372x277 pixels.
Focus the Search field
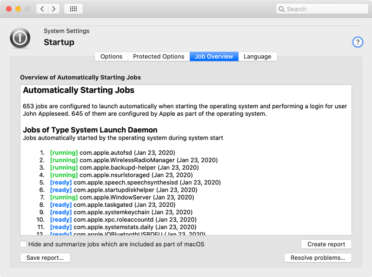[322, 9]
